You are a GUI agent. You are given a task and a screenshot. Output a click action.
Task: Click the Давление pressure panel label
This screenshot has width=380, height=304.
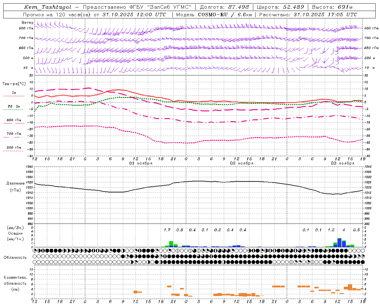click(15, 183)
